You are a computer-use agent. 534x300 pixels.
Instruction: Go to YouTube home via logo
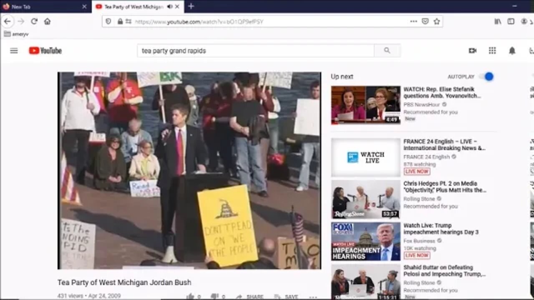click(x=45, y=51)
